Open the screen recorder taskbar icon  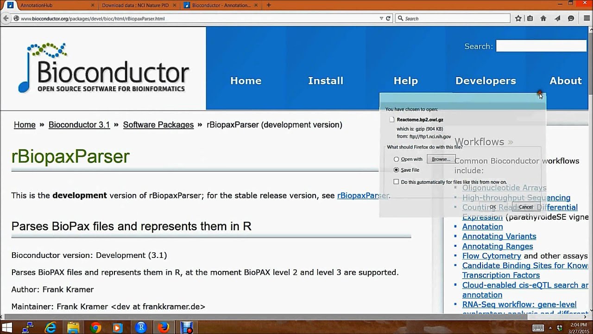point(187,328)
